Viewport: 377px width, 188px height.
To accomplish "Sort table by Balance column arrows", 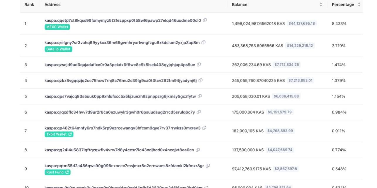I will tap(321, 5).
